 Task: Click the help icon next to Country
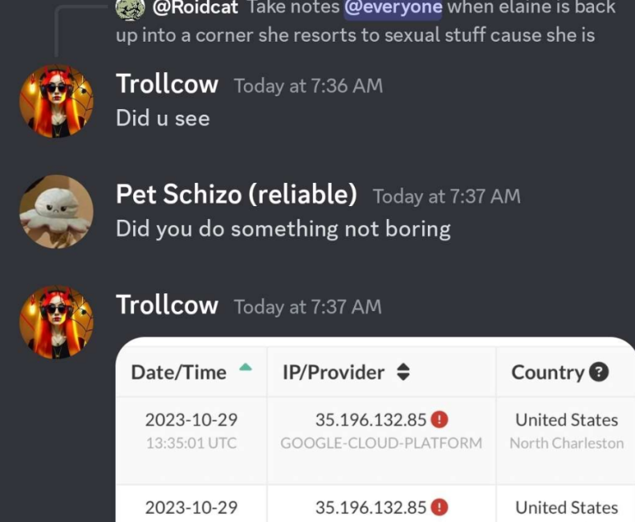coord(599,372)
